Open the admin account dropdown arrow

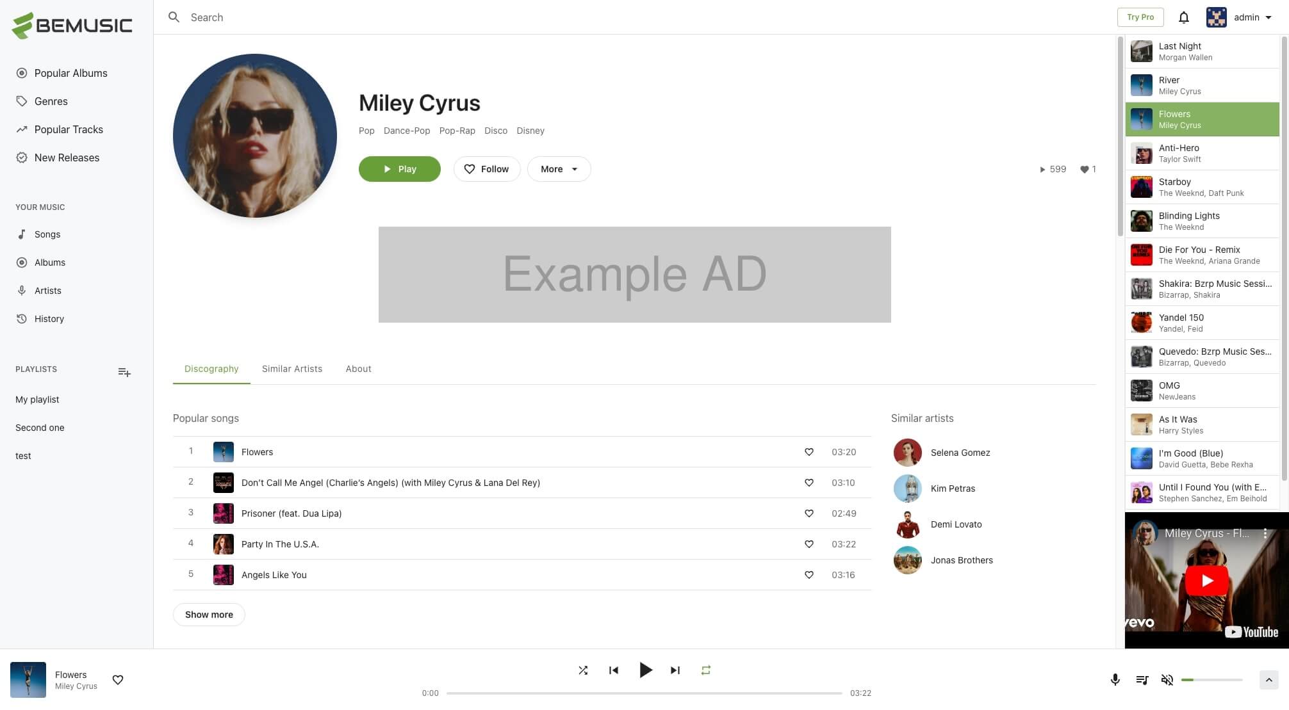click(1268, 17)
